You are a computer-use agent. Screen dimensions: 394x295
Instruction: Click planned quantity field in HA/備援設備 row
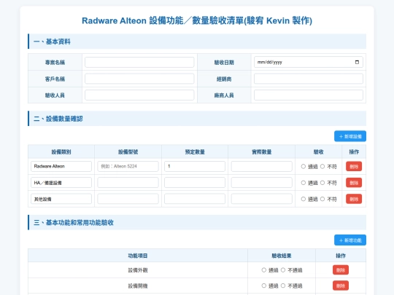(195, 183)
